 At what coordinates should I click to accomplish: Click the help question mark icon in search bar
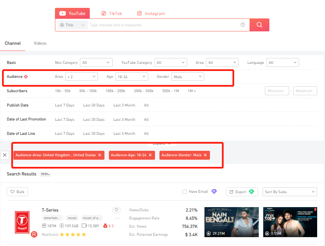coord(243,25)
